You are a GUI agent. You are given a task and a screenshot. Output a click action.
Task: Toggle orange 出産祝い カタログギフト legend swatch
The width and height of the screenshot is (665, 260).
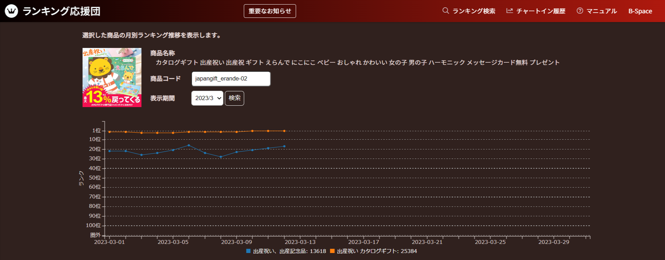coord(332,251)
